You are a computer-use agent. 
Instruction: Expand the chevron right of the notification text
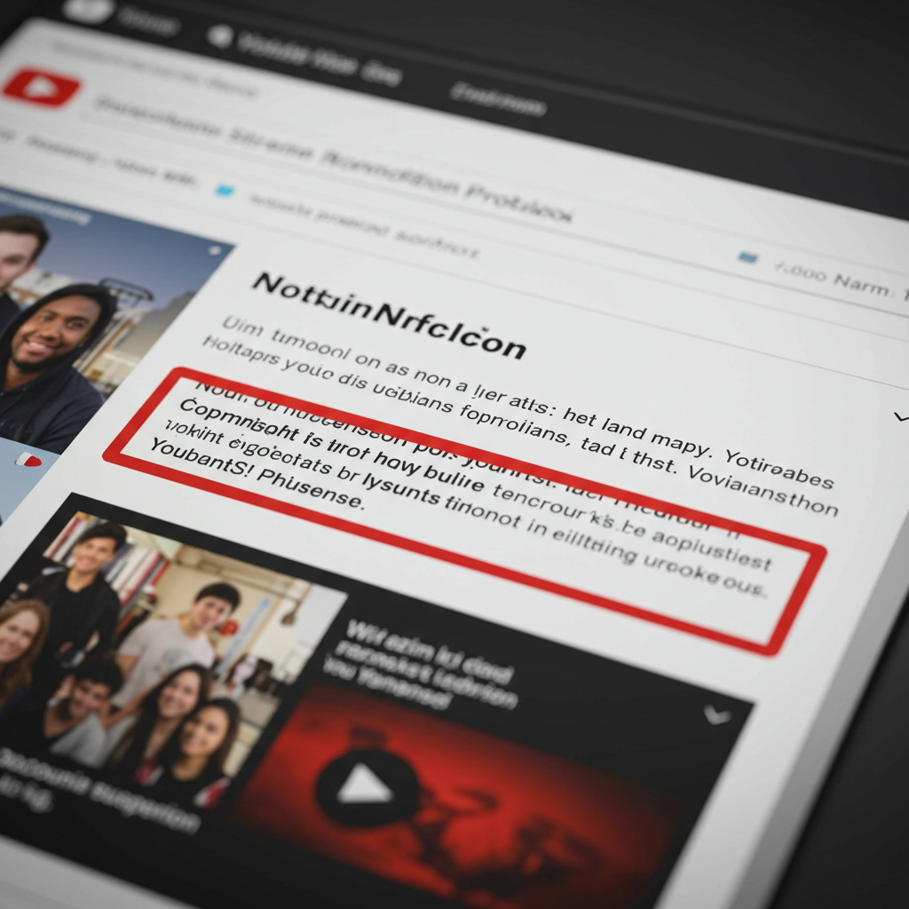coord(901,417)
